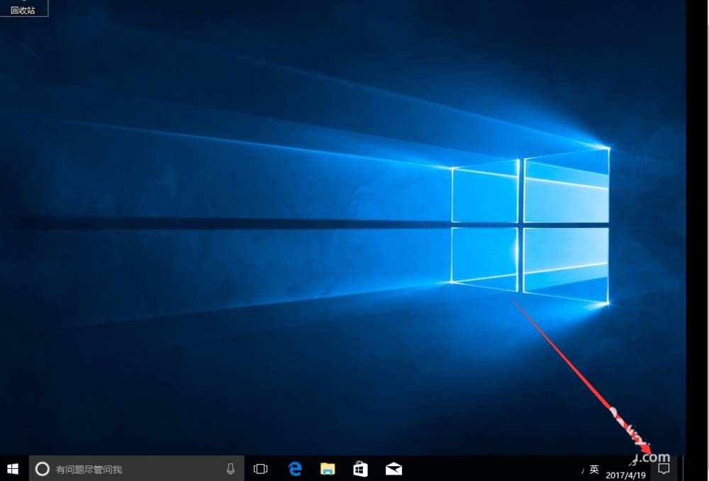The height and width of the screenshot is (481, 709).
Task: Open the Mail app on taskbar
Action: click(393, 468)
